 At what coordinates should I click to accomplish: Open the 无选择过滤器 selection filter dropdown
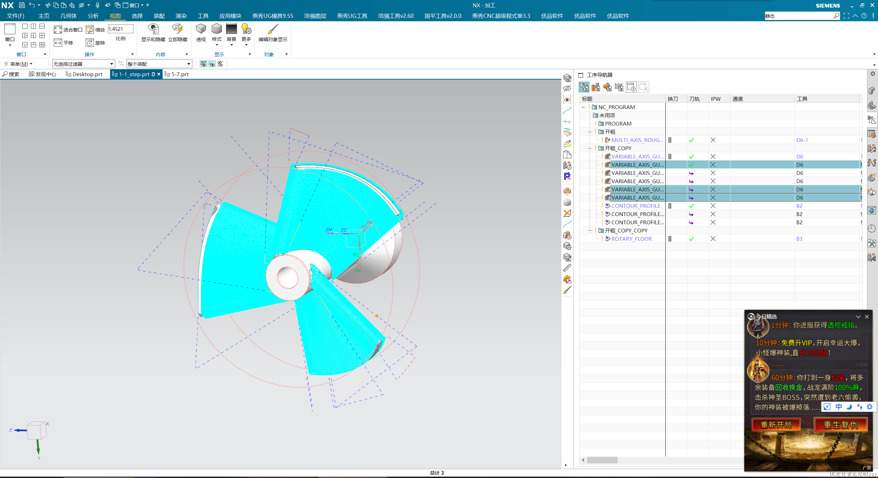[x=83, y=64]
